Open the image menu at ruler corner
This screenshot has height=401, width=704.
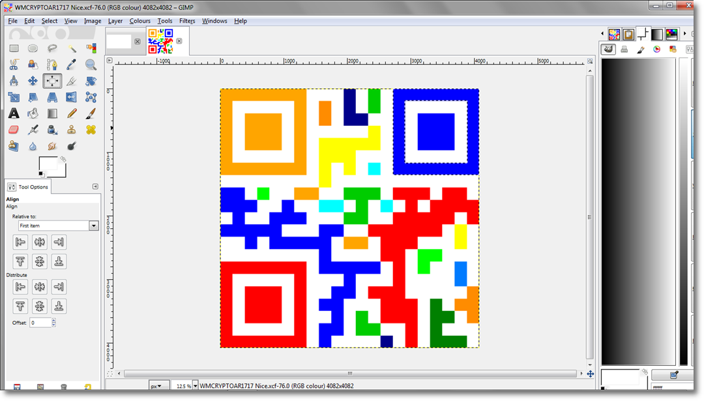(110, 60)
